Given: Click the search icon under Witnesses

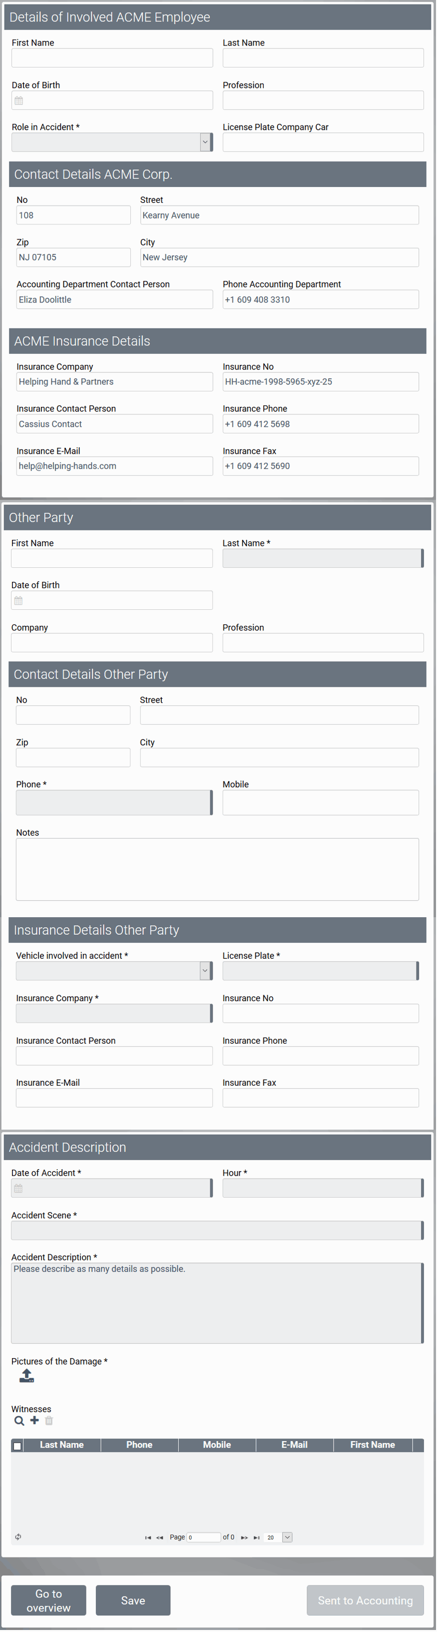Looking at the screenshot, I should [x=19, y=1421].
